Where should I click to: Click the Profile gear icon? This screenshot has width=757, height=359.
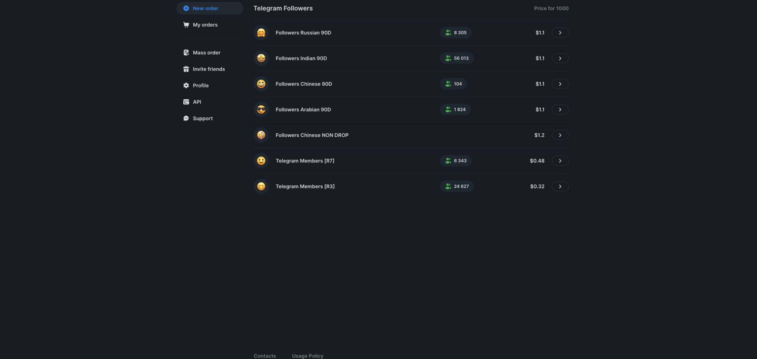tap(186, 86)
